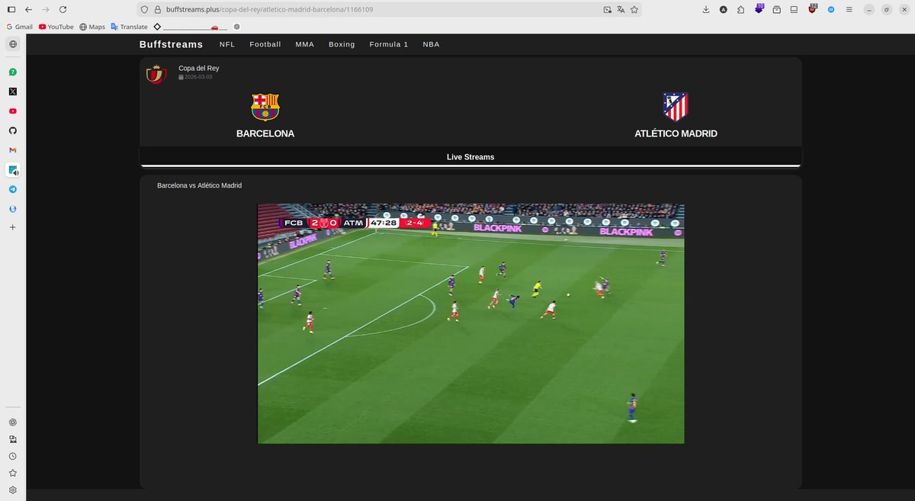This screenshot has height=501, width=915.
Task: Open the blue globe sidebar tab
Action: (x=13, y=209)
